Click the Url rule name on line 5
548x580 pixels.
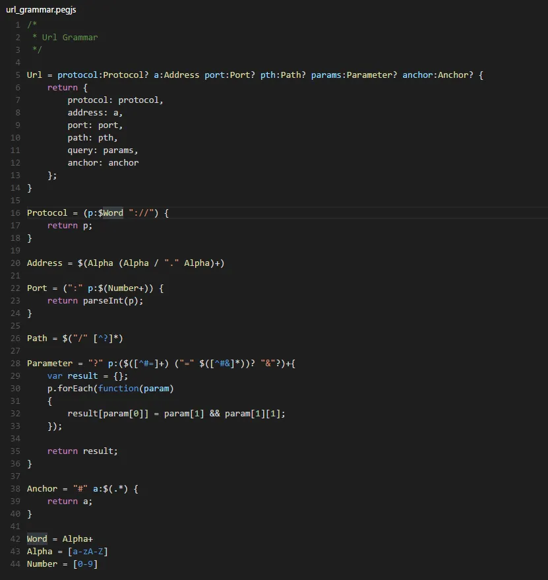33,75
